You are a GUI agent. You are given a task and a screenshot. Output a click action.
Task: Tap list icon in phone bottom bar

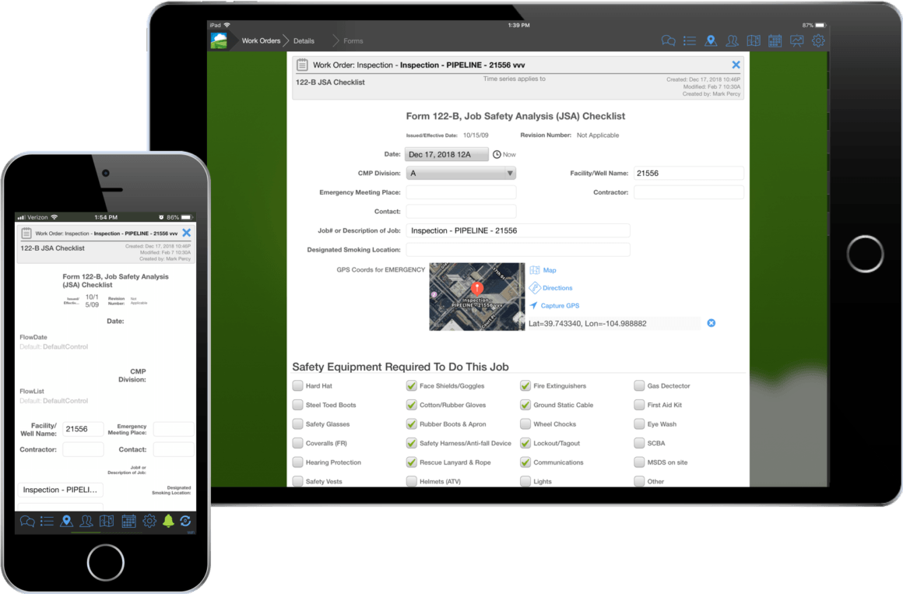(x=47, y=522)
